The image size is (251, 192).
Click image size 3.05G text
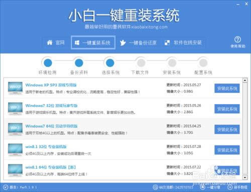pyautogui.click(x=188, y=153)
